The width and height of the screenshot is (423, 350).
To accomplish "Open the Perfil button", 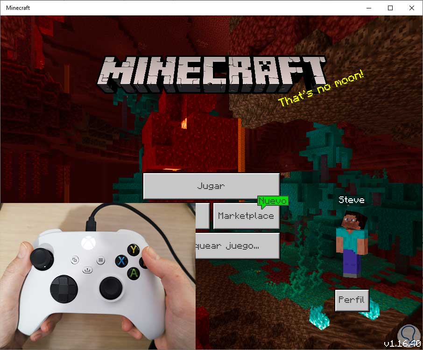I will pos(352,300).
